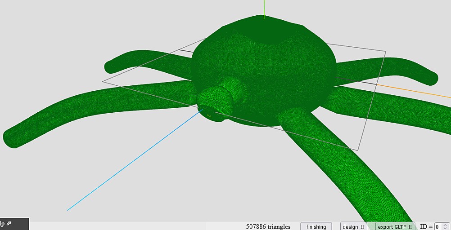Screen dimensions: 451x230
Task: Click the finishing button
Action: (x=316, y=226)
